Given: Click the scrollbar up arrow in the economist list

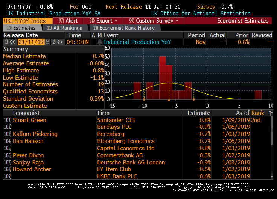Looking at the screenshot, I should click(x=272, y=112).
